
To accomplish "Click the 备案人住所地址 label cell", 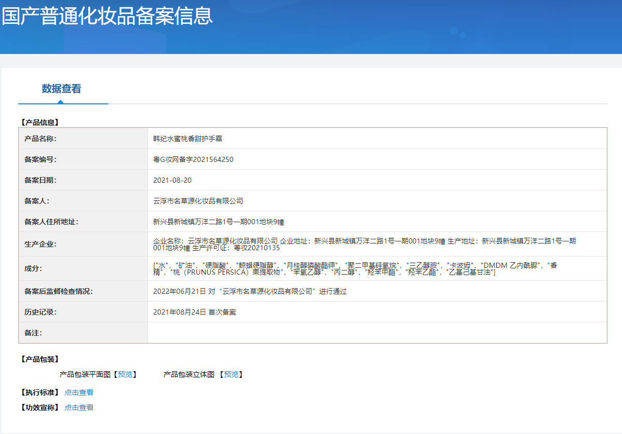I will (83, 222).
